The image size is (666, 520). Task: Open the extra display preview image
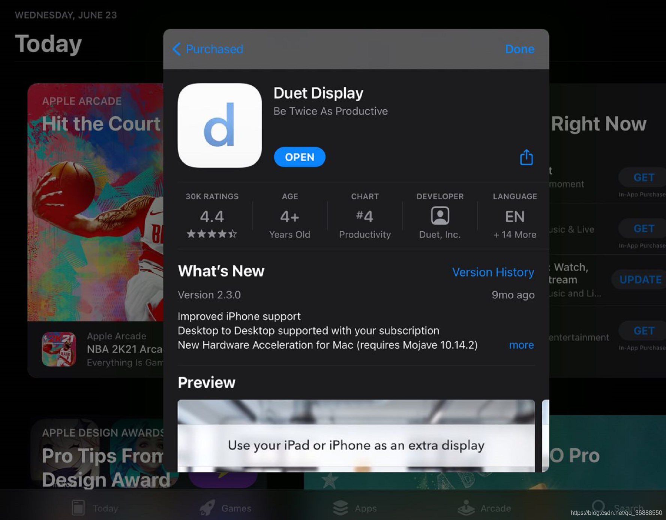point(356,436)
